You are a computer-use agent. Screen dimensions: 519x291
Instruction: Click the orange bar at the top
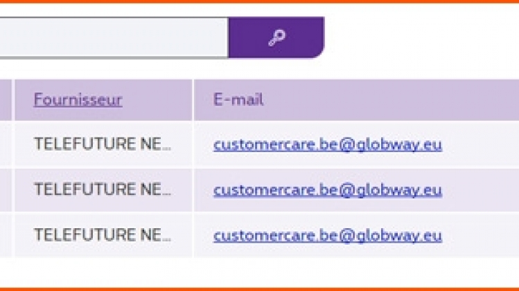[259, 1]
